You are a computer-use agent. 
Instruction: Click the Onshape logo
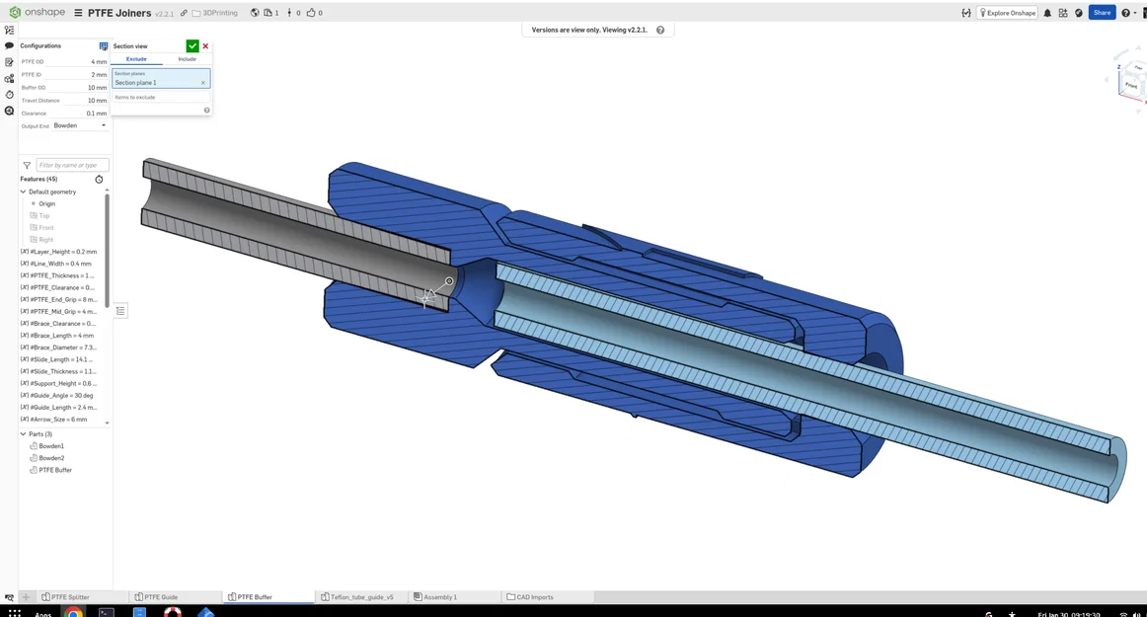(x=37, y=13)
